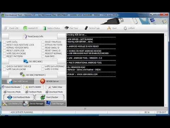The image size is (170, 128).
Task: Click the Root toolbar icon
Action: 109,28
